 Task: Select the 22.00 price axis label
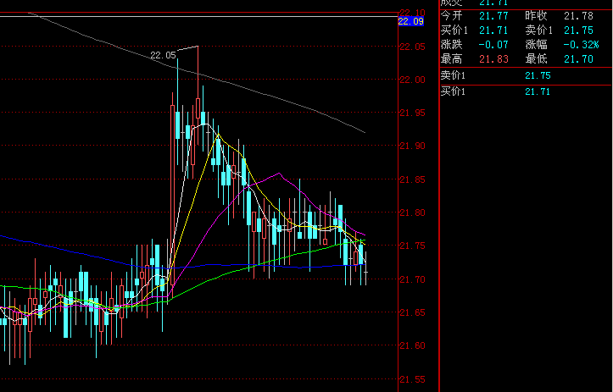412,80
